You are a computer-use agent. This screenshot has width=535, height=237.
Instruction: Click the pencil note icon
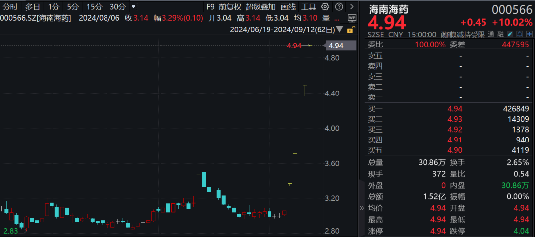tap(510, 34)
